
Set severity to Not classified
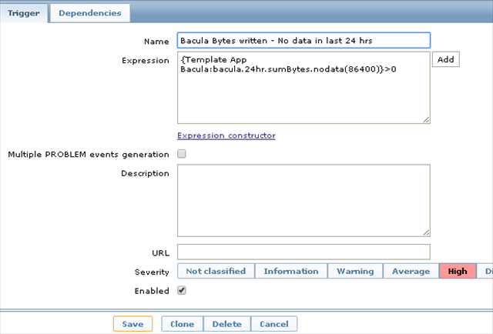(216, 271)
